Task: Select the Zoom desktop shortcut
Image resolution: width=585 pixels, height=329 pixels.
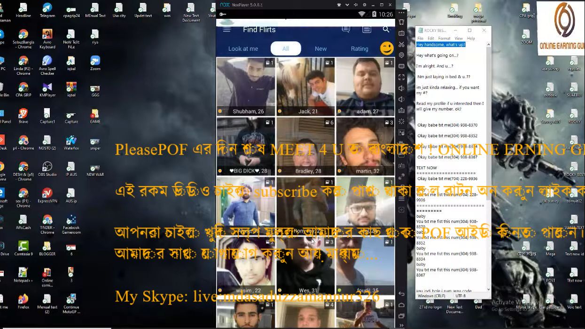Action: pyautogui.click(x=95, y=63)
